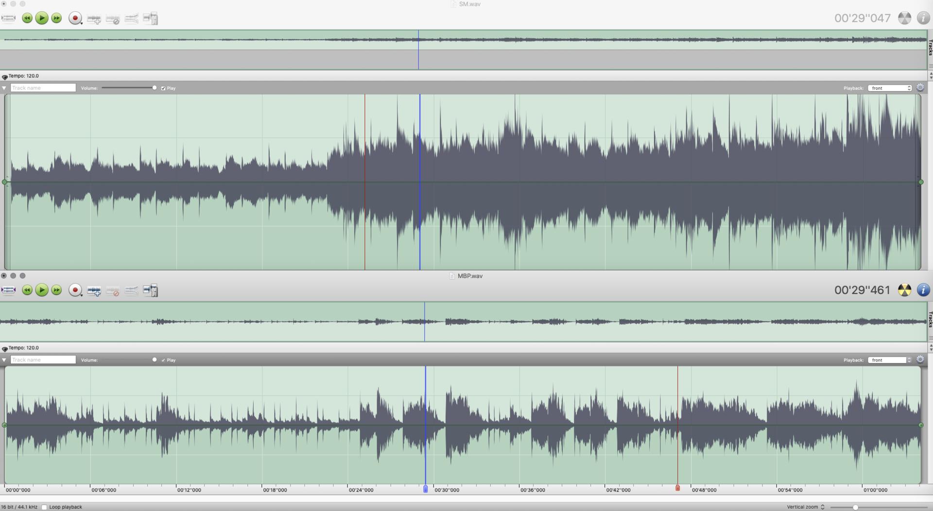
Task: Fast-forward in the MBP.wav window
Action: coord(56,290)
